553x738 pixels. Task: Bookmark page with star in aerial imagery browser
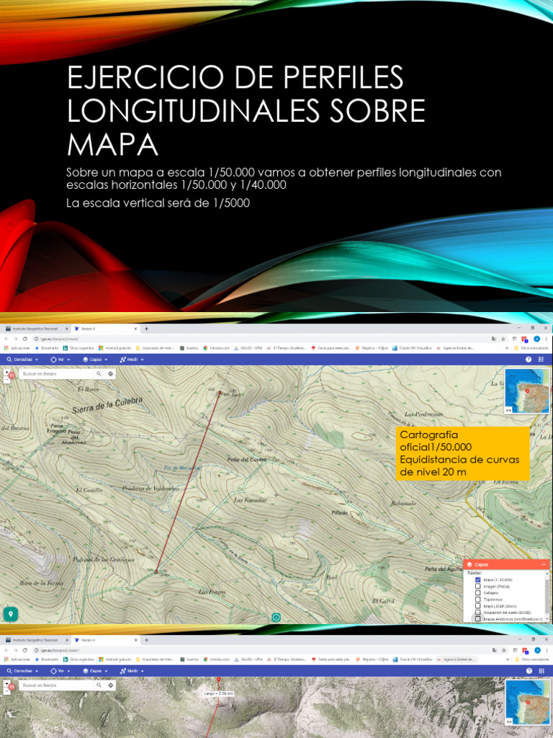click(503, 650)
